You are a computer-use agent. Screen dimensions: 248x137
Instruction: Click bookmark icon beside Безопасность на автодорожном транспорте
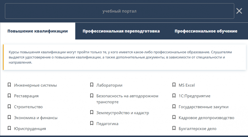92,96
